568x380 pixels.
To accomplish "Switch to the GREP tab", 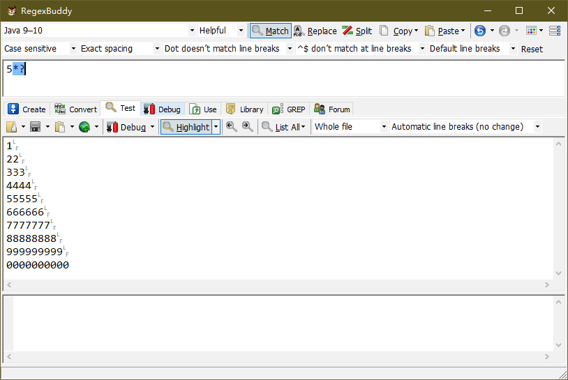I will click(x=289, y=109).
